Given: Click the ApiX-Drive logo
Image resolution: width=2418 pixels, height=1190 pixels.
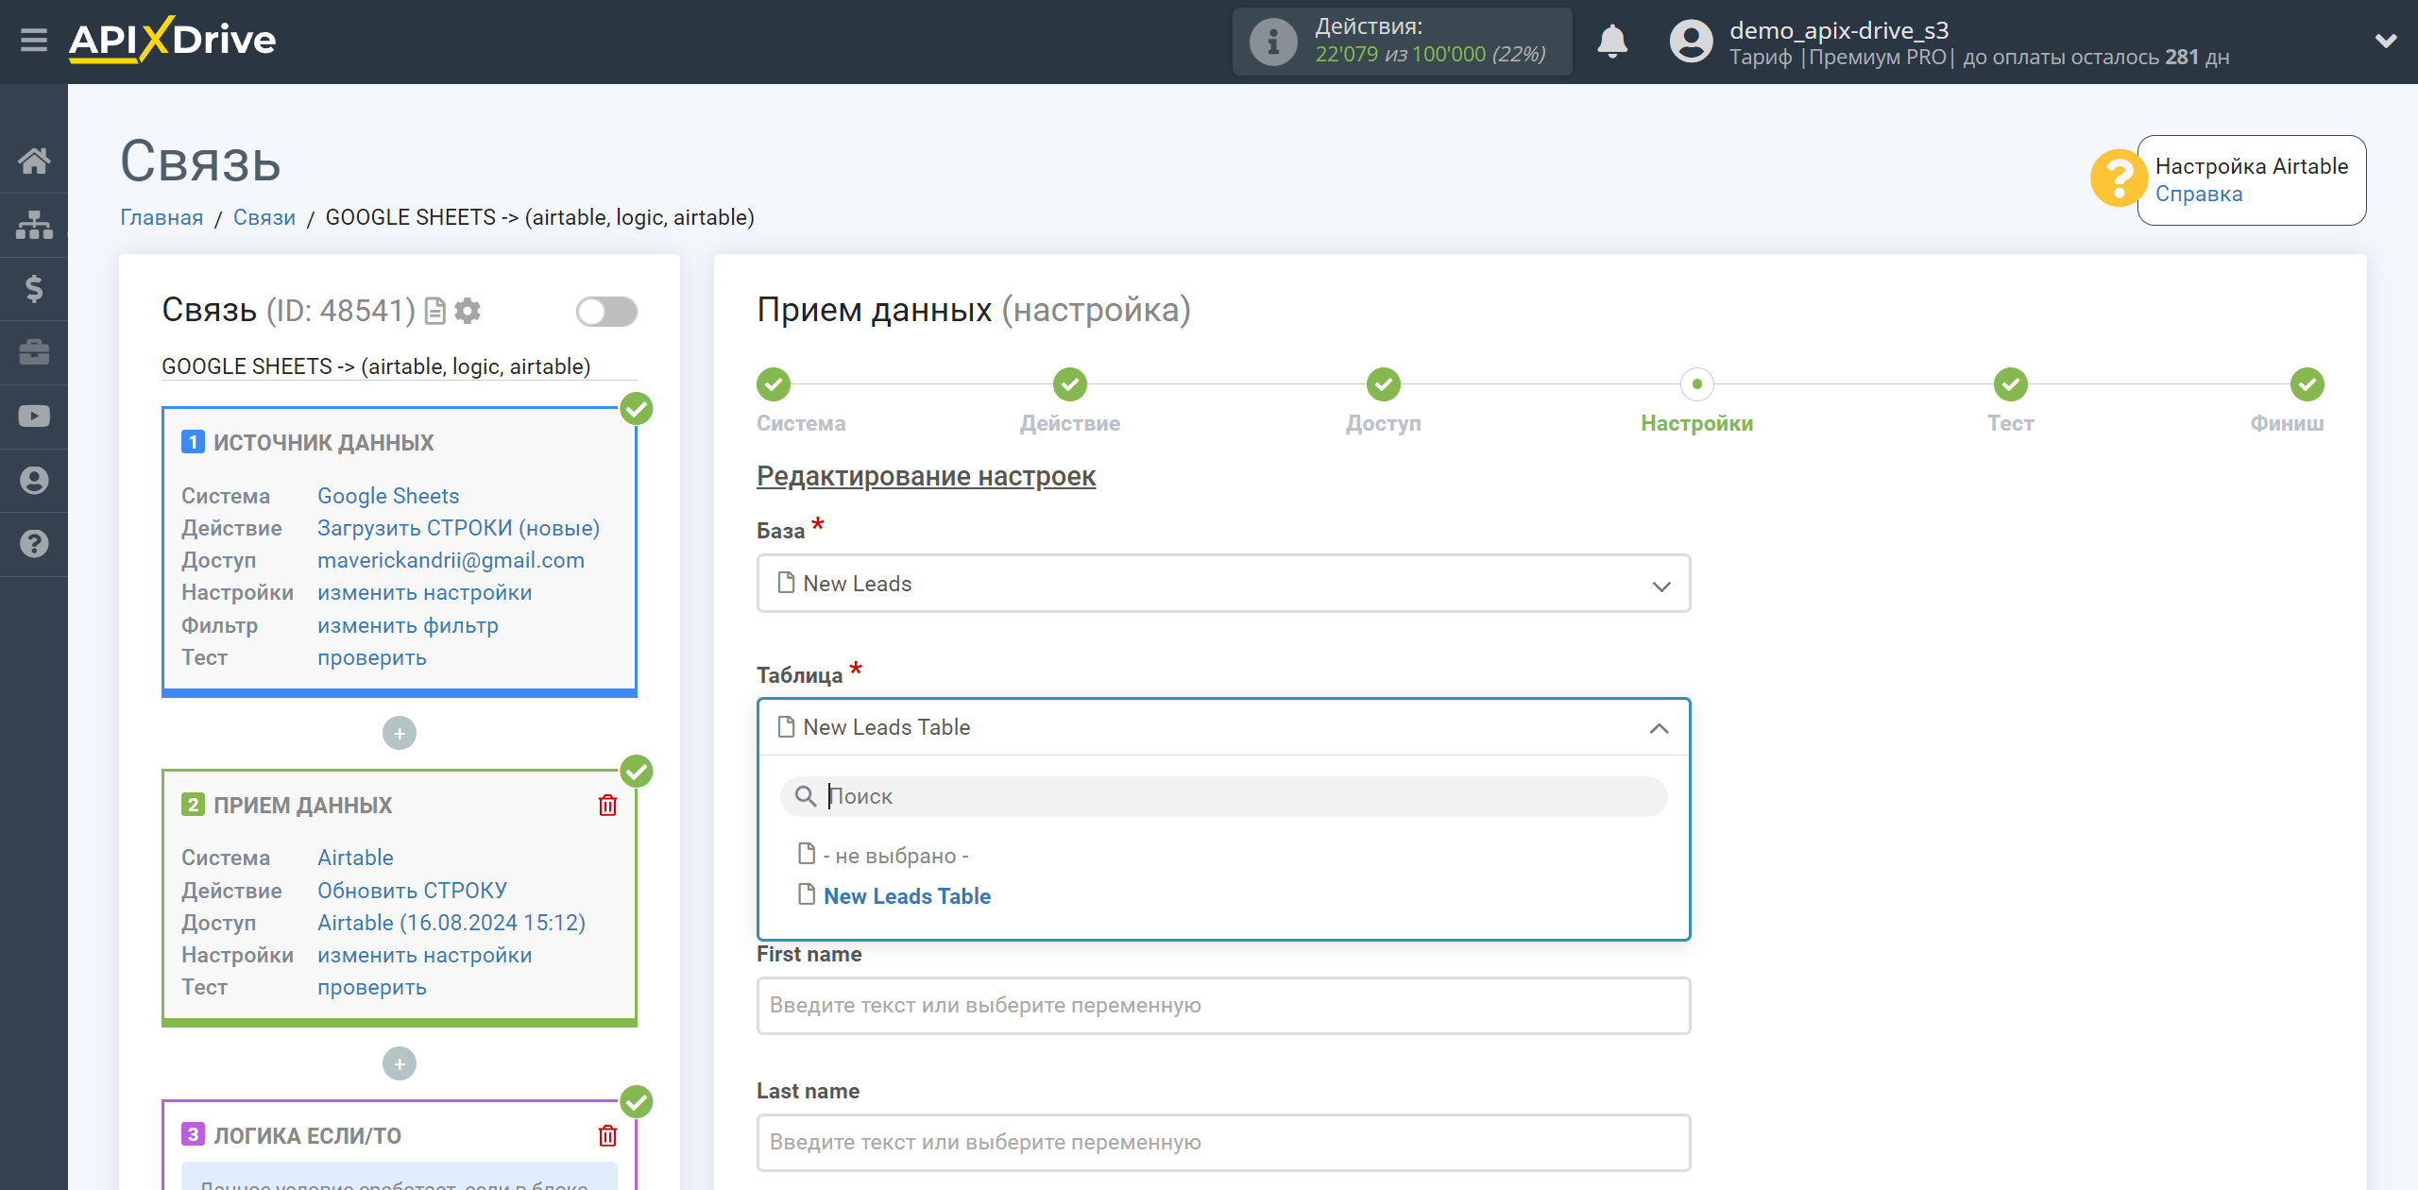Looking at the screenshot, I should click(173, 40).
